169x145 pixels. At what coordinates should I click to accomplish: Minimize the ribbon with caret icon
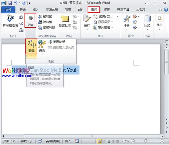[x=161, y=10]
